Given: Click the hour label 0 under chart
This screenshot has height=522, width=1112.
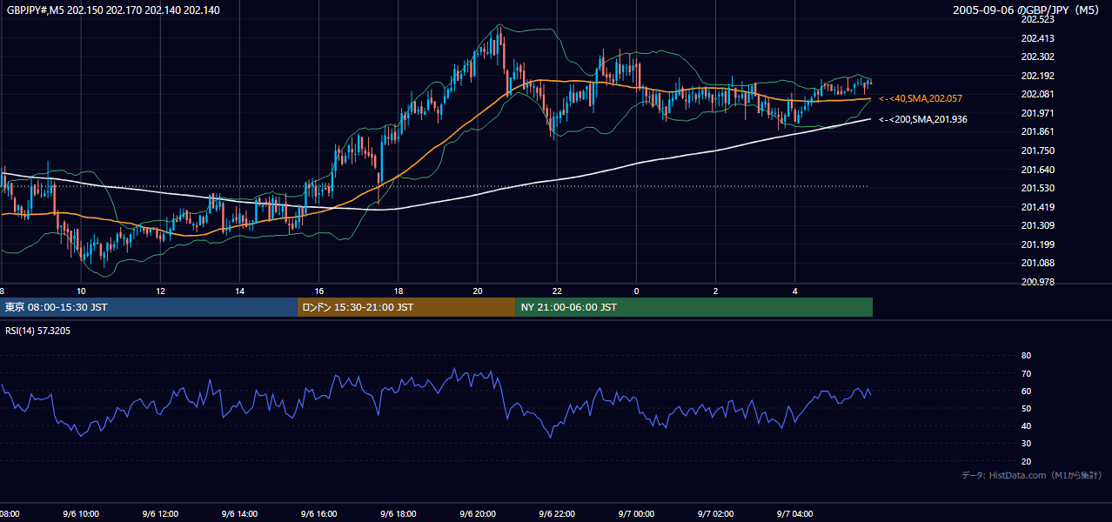Looking at the screenshot, I should [637, 291].
